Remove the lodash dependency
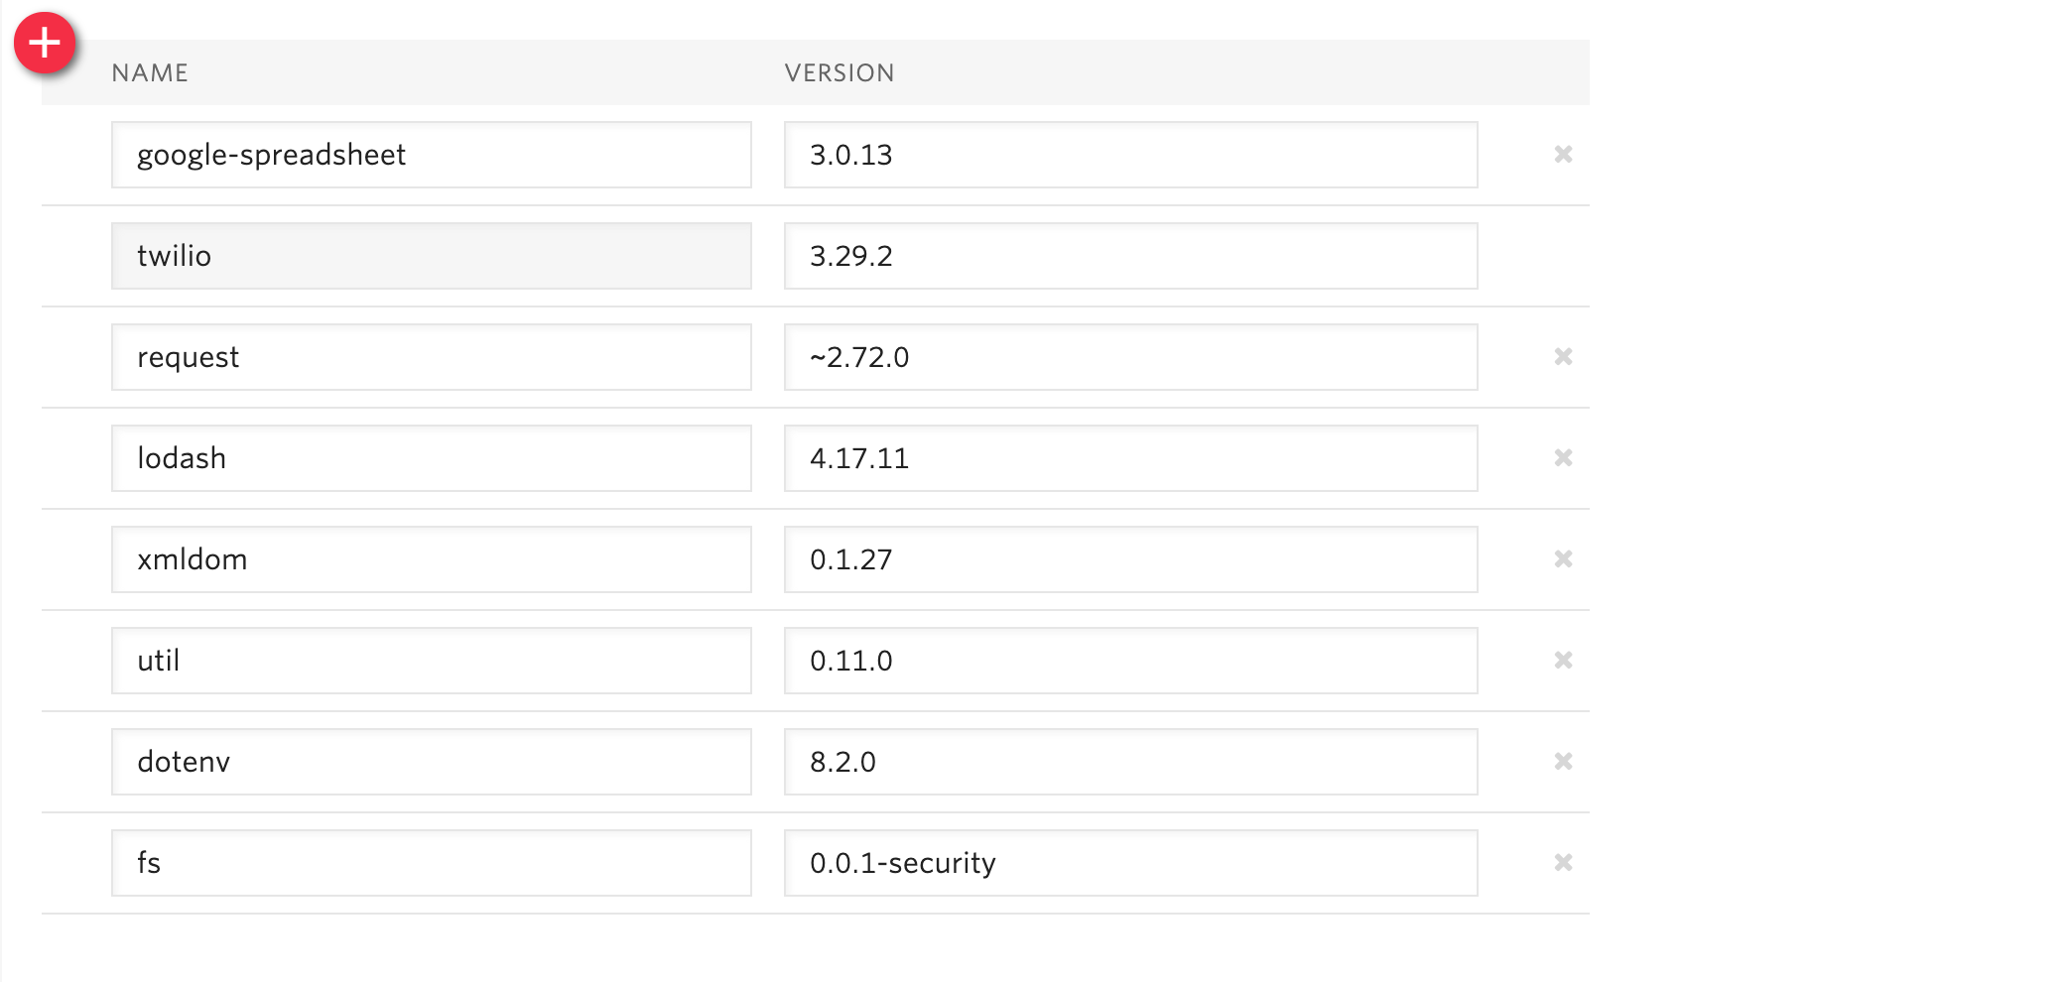 (1563, 458)
